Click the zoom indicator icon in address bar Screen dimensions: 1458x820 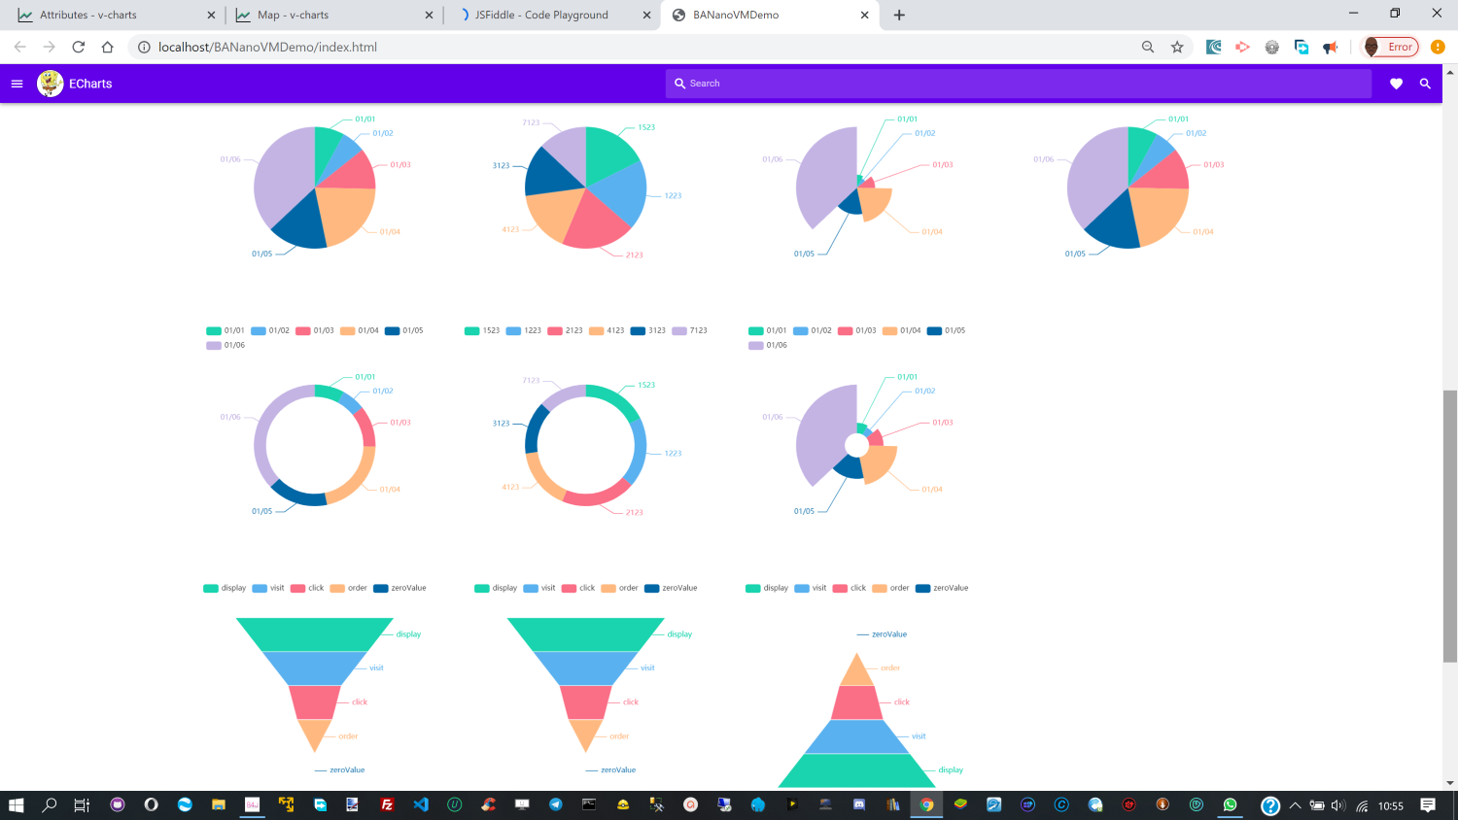tap(1148, 47)
